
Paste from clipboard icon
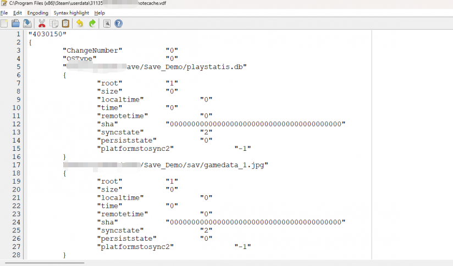(65, 24)
